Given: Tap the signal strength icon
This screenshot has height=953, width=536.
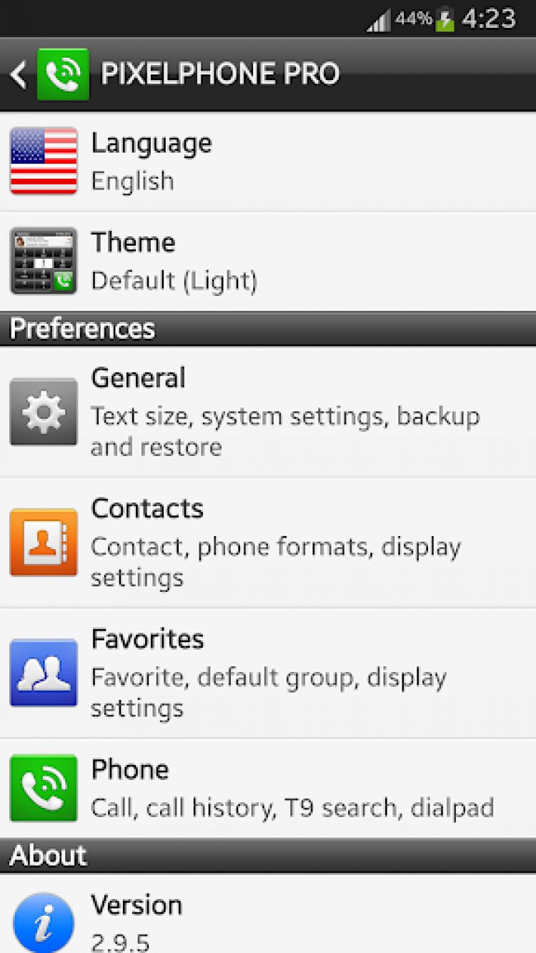Looking at the screenshot, I should [x=378, y=21].
